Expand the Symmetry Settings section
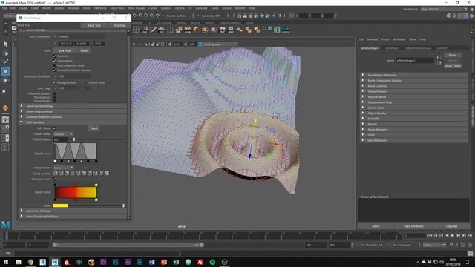This screenshot has width=475, height=267. tap(73, 211)
